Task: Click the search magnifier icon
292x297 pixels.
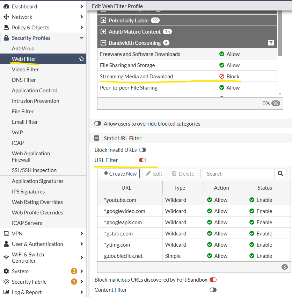Action: [x=280, y=173]
